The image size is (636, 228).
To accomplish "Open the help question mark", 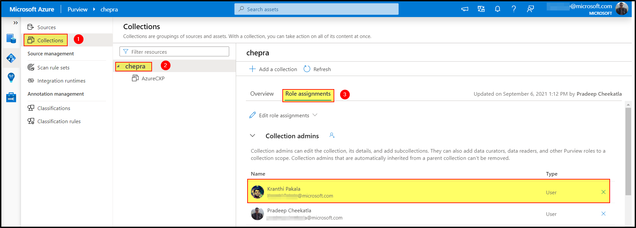I will 514,9.
